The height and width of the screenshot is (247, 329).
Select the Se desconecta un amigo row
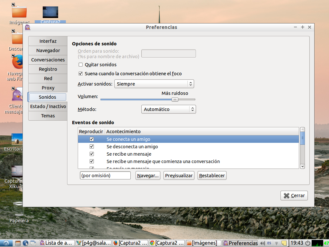tap(188, 147)
